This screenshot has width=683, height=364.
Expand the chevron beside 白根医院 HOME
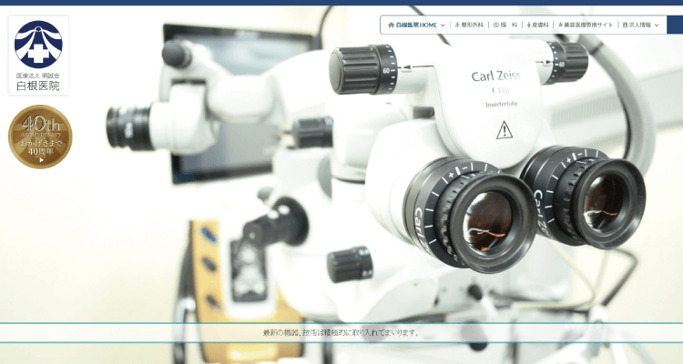click(x=443, y=25)
